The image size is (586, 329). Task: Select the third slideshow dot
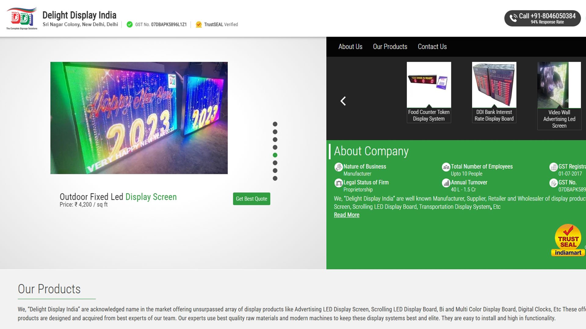(x=275, y=140)
